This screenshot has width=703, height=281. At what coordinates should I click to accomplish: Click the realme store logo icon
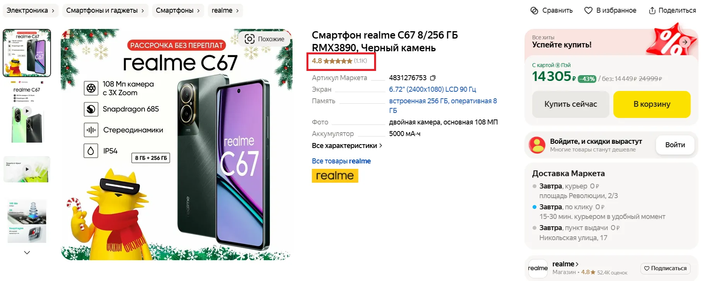[x=538, y=268]
